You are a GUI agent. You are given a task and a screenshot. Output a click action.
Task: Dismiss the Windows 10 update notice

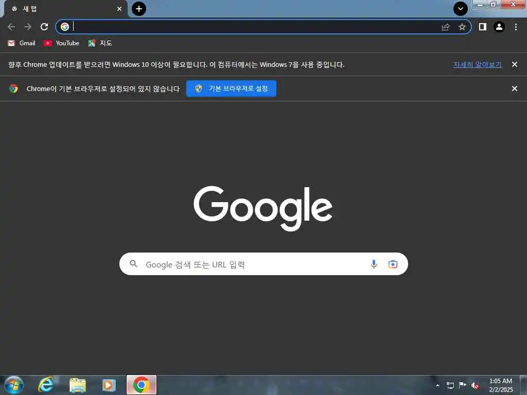[x=515, y=64]
